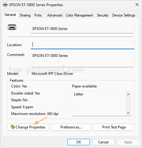Select Letter in paper available list

coord(79,94)
